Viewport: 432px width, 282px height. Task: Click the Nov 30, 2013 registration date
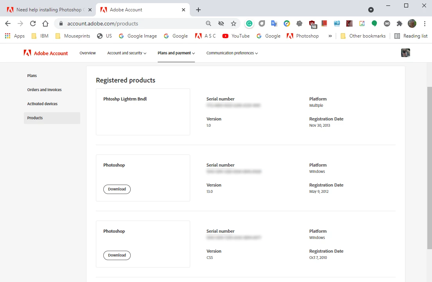point(320,126)
